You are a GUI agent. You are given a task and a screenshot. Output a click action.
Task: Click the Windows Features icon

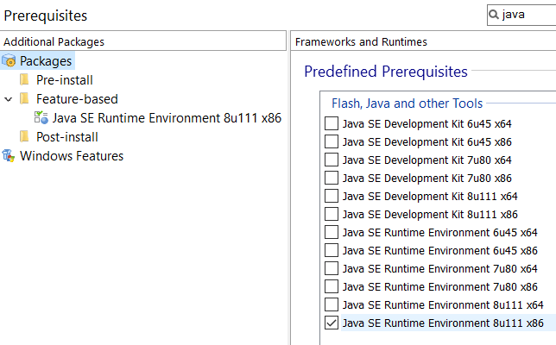click(9, 155)
